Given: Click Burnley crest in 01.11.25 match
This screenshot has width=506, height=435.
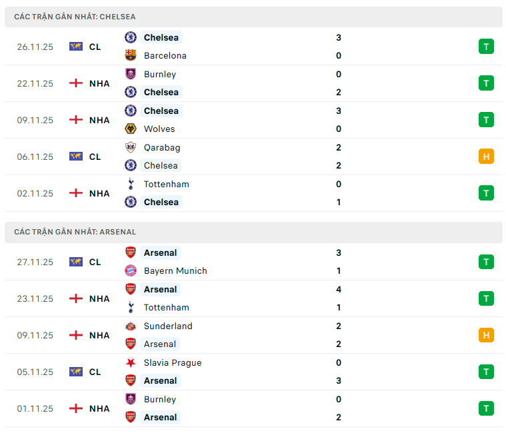Looking at the screenshot, I should [x=131, y=400].
